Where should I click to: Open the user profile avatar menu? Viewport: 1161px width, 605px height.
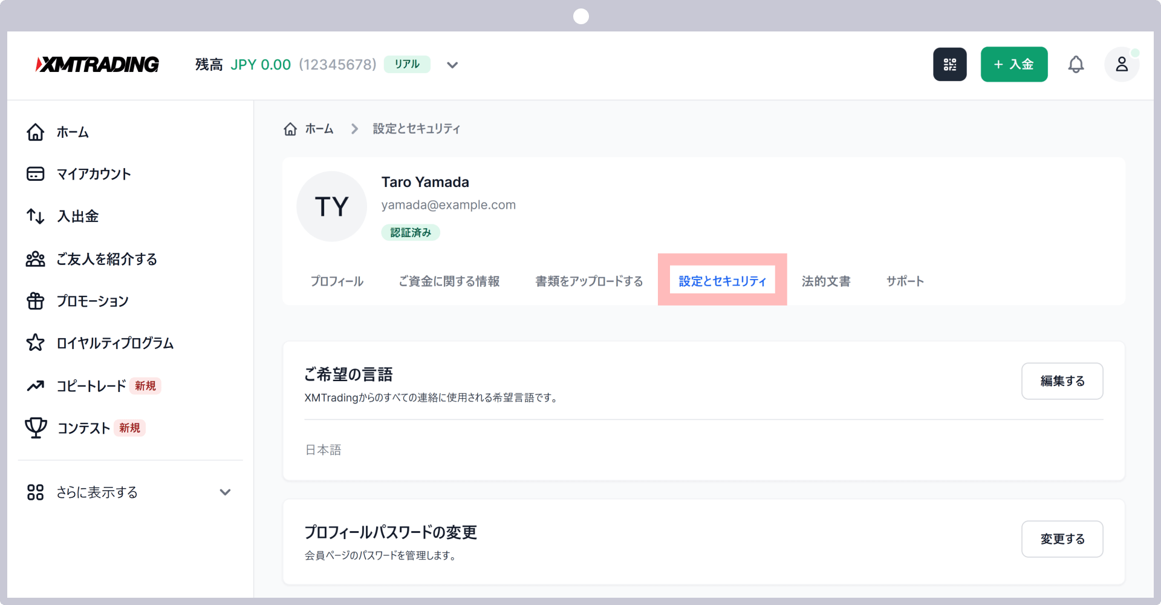pos(1122,64)
